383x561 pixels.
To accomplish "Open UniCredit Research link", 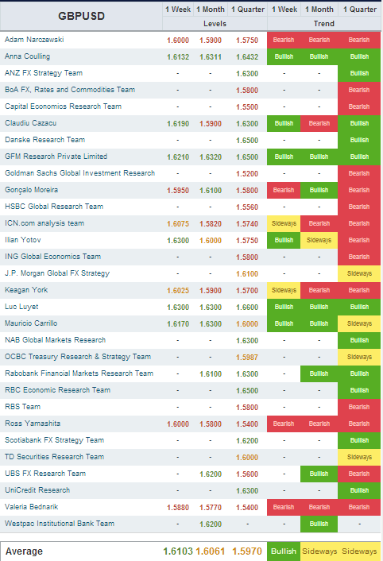I will [x=37, y=490].
